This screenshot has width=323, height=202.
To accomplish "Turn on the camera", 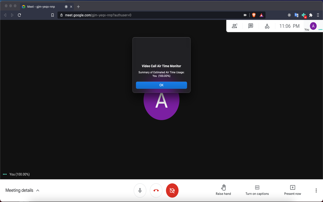I will [172, 190].
